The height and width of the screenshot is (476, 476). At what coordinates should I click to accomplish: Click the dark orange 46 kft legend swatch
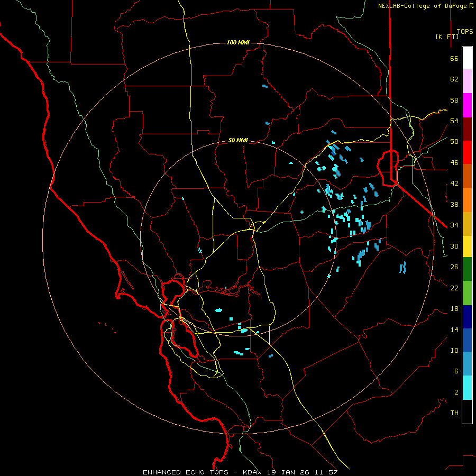click(x=467, y=176)
